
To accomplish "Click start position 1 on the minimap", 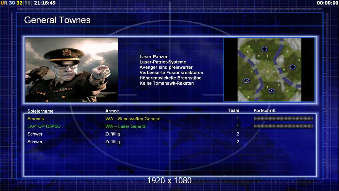I will [x=271, y=91].
